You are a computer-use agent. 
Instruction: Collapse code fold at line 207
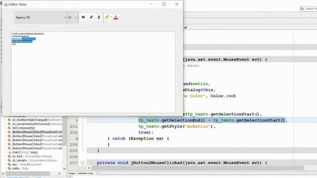[x=83, y=163]
